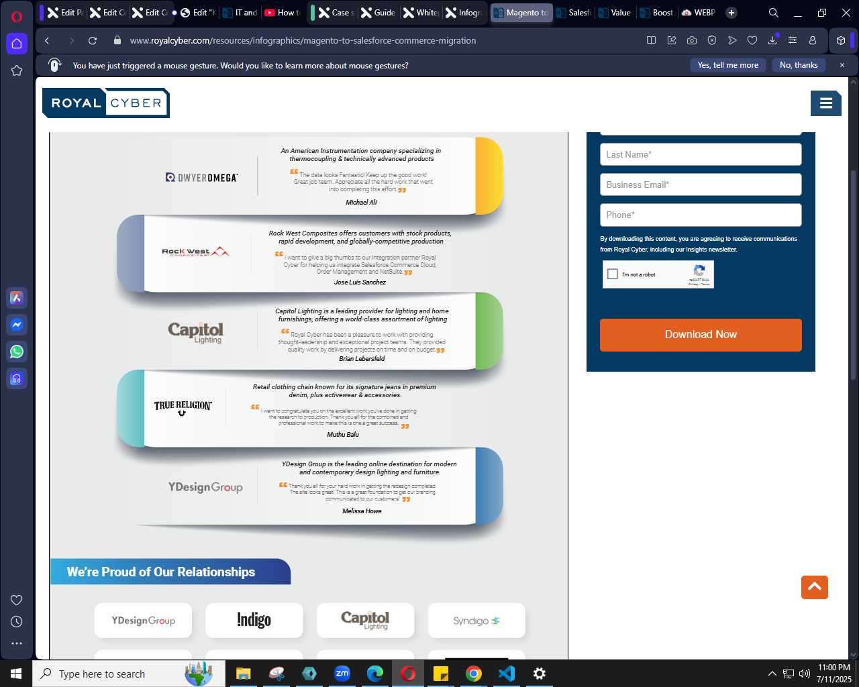The width and height of the screenshot is (859, 687).
Task: Click the volume icon in system tray
Action: (805, 674)
